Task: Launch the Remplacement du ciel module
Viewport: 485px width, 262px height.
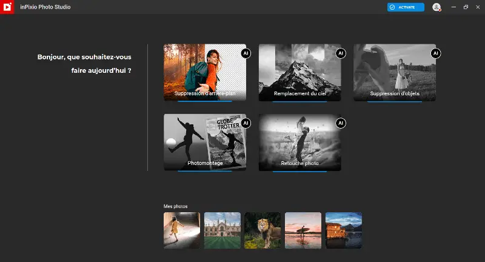Action: (x=299, y=73)
